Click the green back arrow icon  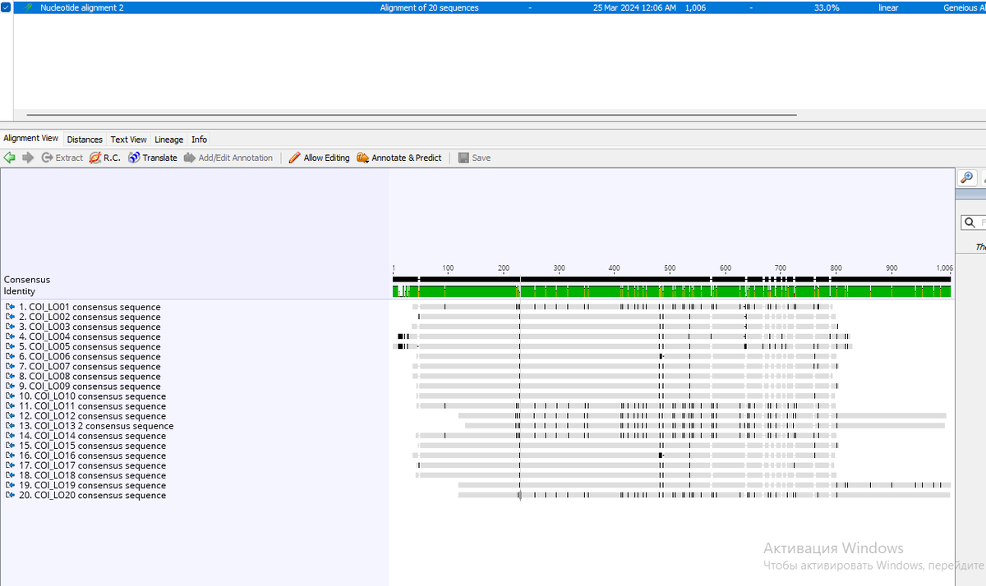[10, 158]
